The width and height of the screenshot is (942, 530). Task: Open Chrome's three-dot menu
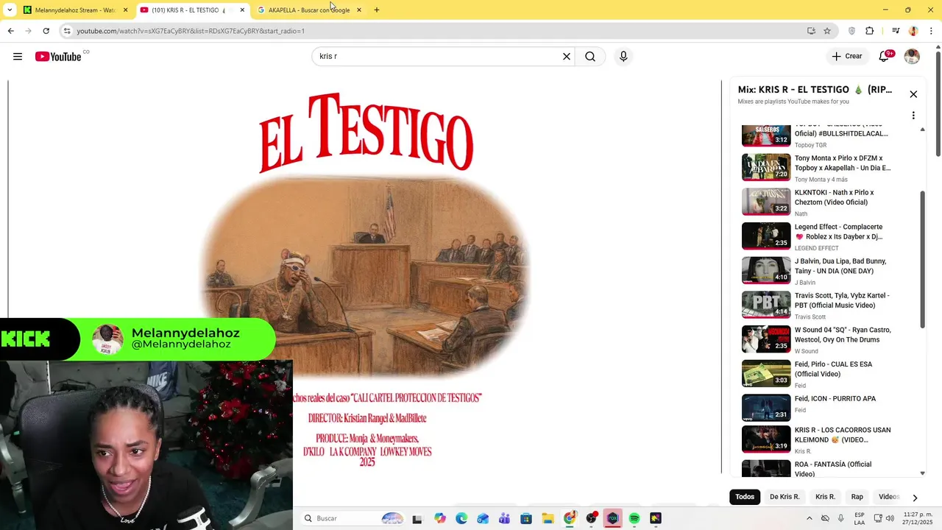tap(931, 31)
